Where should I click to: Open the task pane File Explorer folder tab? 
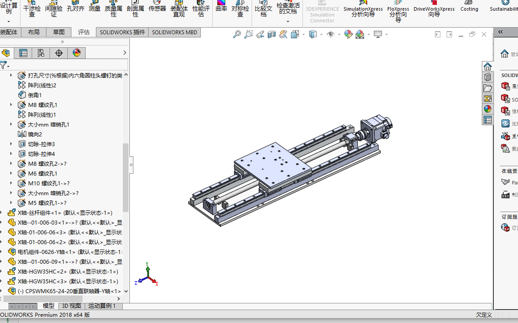coord(488,88)
